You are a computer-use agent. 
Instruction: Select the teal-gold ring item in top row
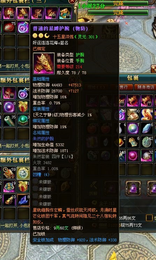tap(65, 13)
